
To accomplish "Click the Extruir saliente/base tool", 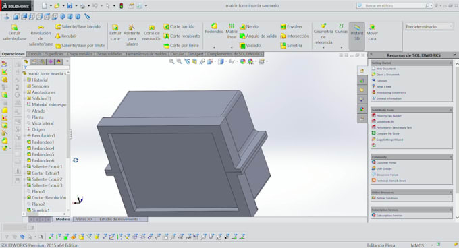I will [14, 33].
